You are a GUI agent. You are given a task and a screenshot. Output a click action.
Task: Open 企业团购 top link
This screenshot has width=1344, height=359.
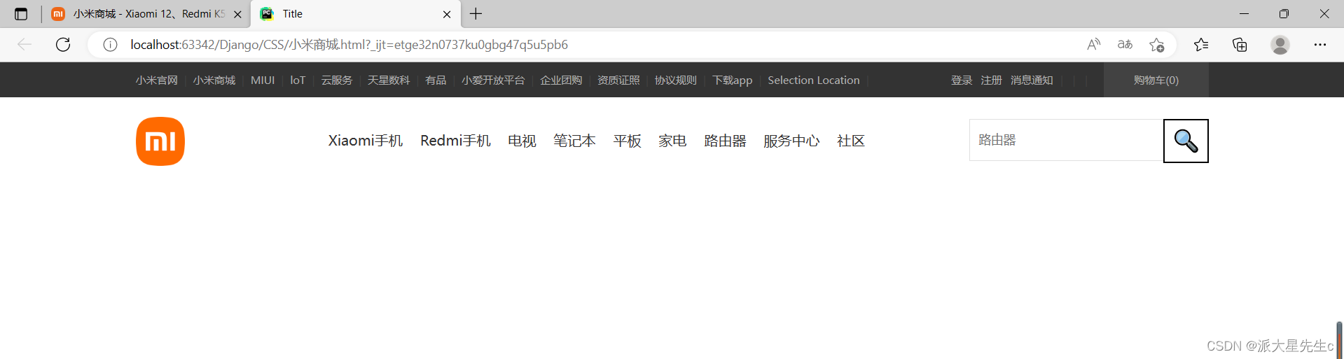tap(561, 80)
